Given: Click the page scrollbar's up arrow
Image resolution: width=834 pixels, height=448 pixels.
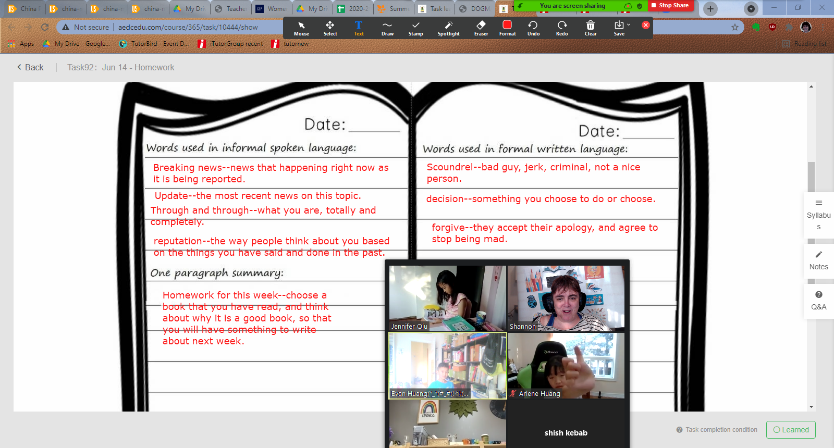Looking at the screenshot, I should pos(811,86).
